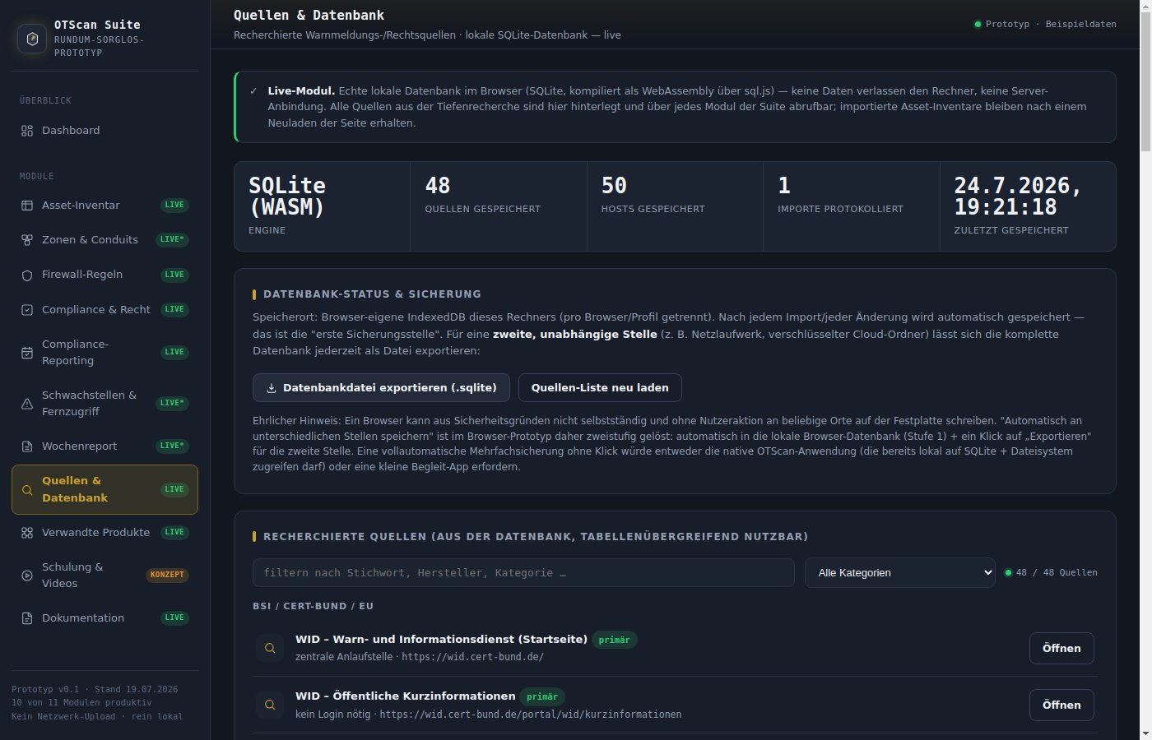Click Öffnen for Öffentliche Kurzinformationen
1152x740 pixels.
click(x=1061, y=705)
